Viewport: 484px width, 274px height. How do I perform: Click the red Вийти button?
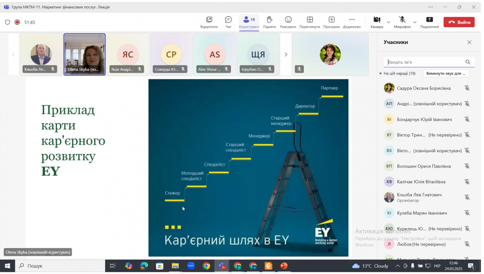459,22
